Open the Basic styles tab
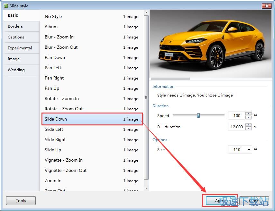The width and height of the screenshot is (275, 211). click(x=21, y=15)
